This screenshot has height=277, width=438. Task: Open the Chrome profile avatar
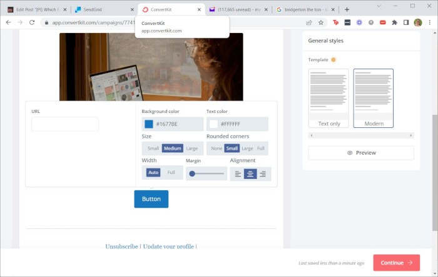tap(418, 22)
